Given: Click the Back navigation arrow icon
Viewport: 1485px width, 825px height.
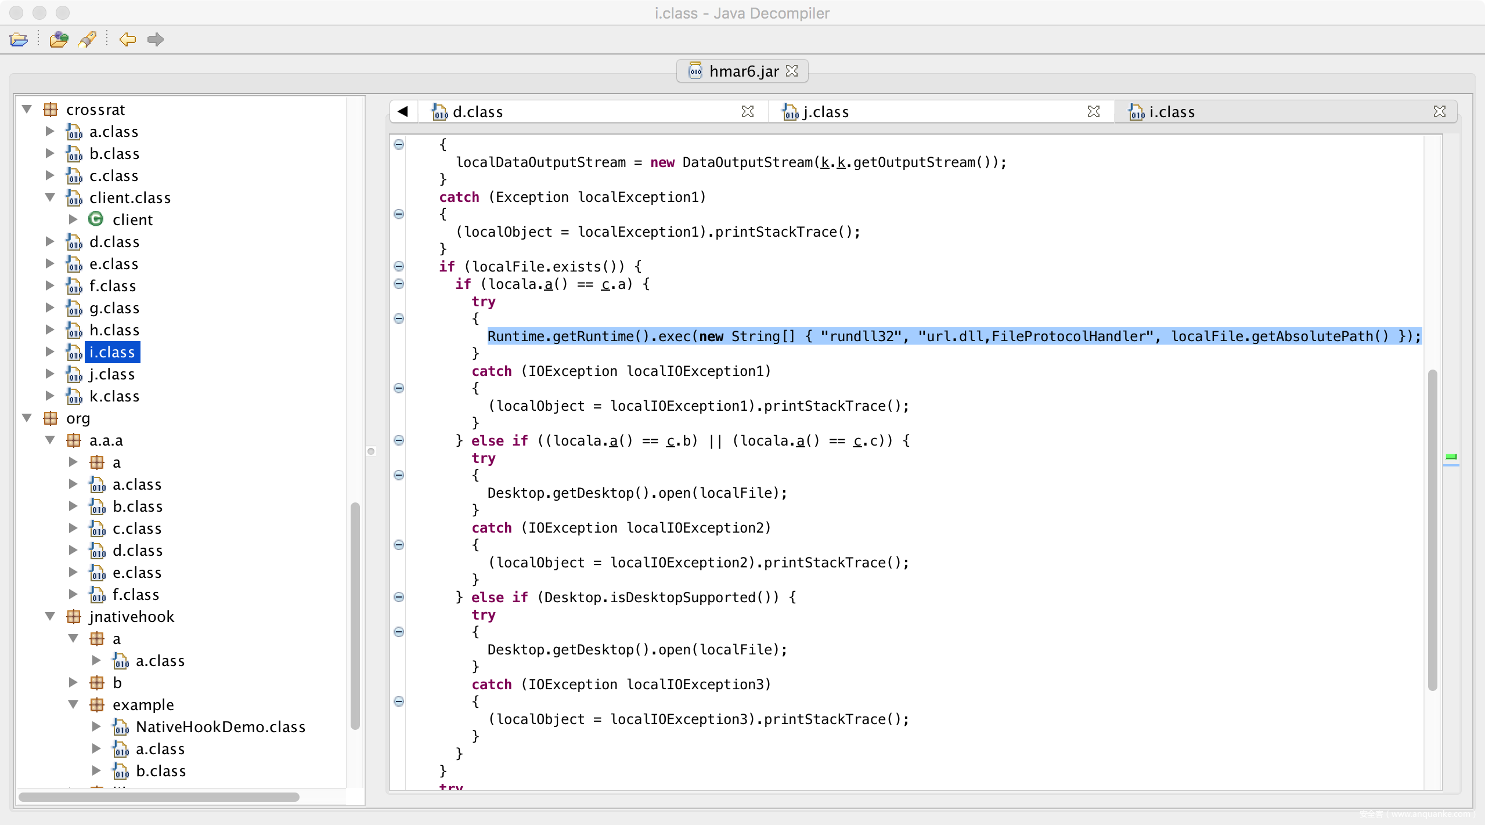Looking at the screenshot, I should (x=127, y=39).
